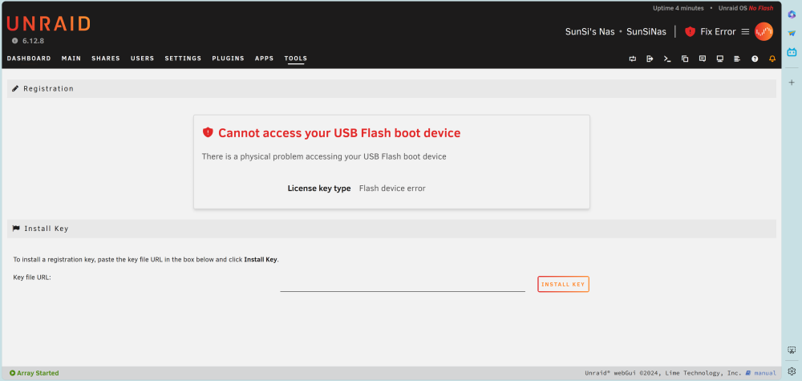The height and width of the screenshot is (381, 802).
Task: Open the terminal icon in toolbar
Action: click(667, 59)
